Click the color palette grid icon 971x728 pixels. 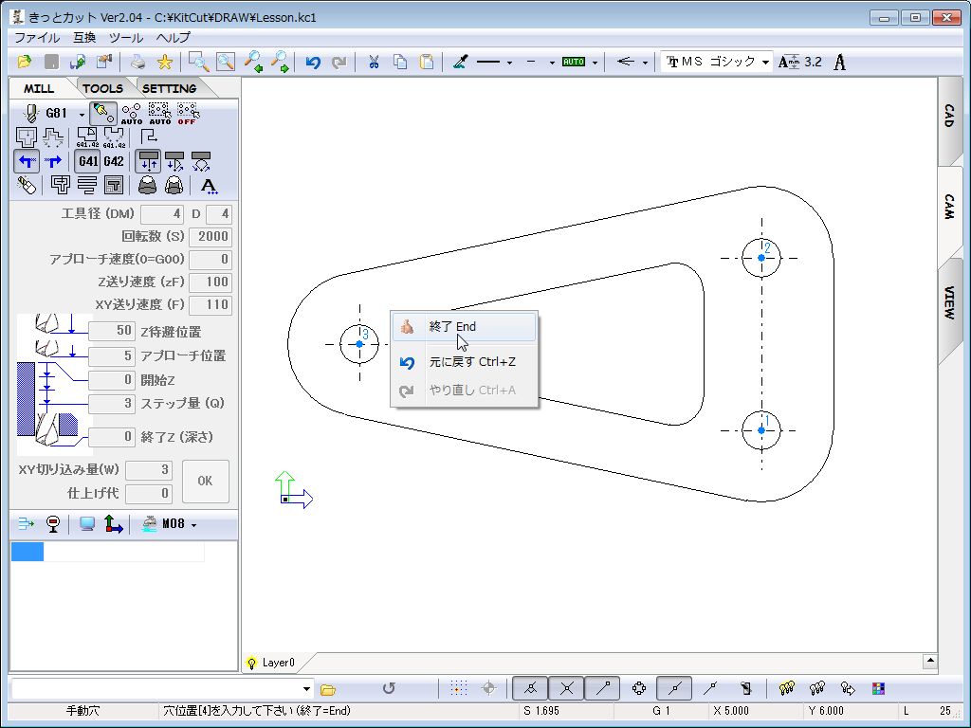tap(878, 688)
